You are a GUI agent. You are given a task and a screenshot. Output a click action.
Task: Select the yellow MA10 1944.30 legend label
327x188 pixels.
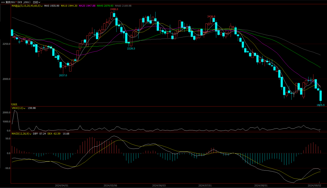point(69,6)
